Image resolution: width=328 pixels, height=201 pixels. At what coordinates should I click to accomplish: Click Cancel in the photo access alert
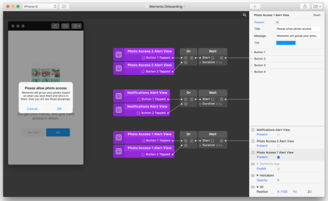point(32,109)
